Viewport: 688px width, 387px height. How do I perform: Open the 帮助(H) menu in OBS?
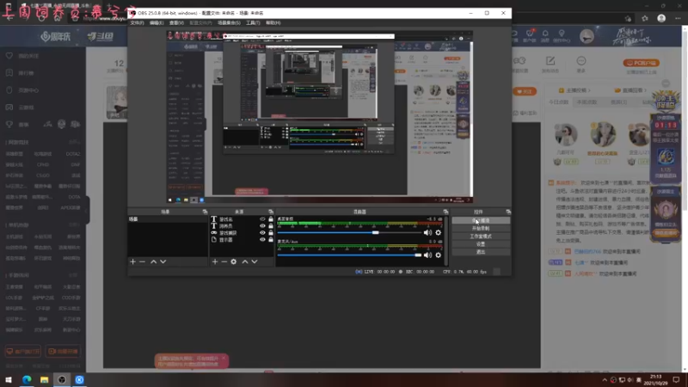point(273,23)
